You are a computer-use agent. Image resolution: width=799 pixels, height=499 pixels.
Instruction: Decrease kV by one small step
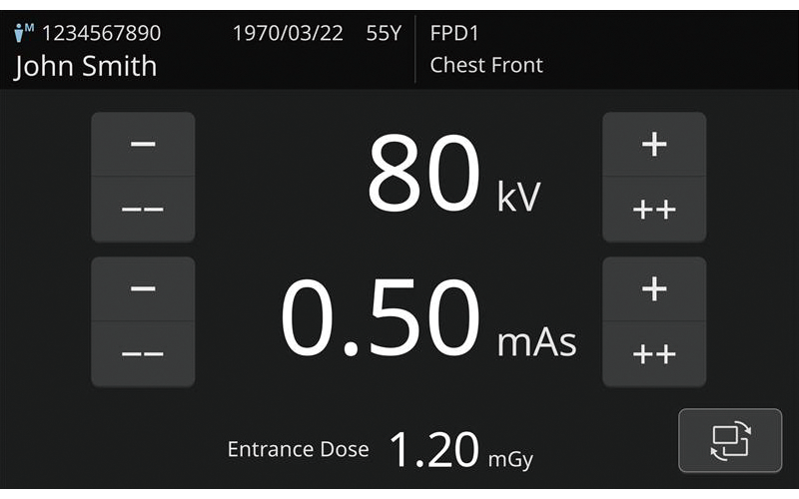click(143, 144)
